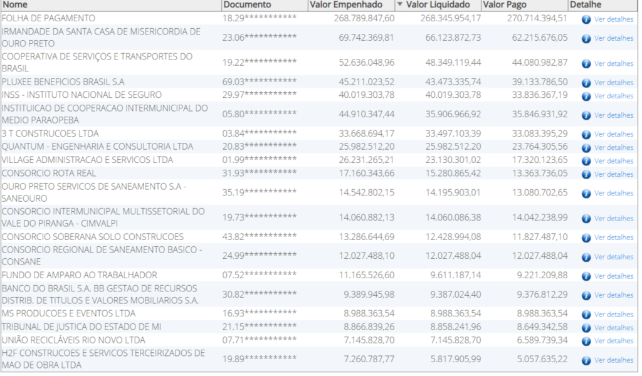Image resolution: width=642 pixels, height=376 pixels.
Task: Click info icon for H2F CONSTRUCOES row
Action: tap(586, 360)
